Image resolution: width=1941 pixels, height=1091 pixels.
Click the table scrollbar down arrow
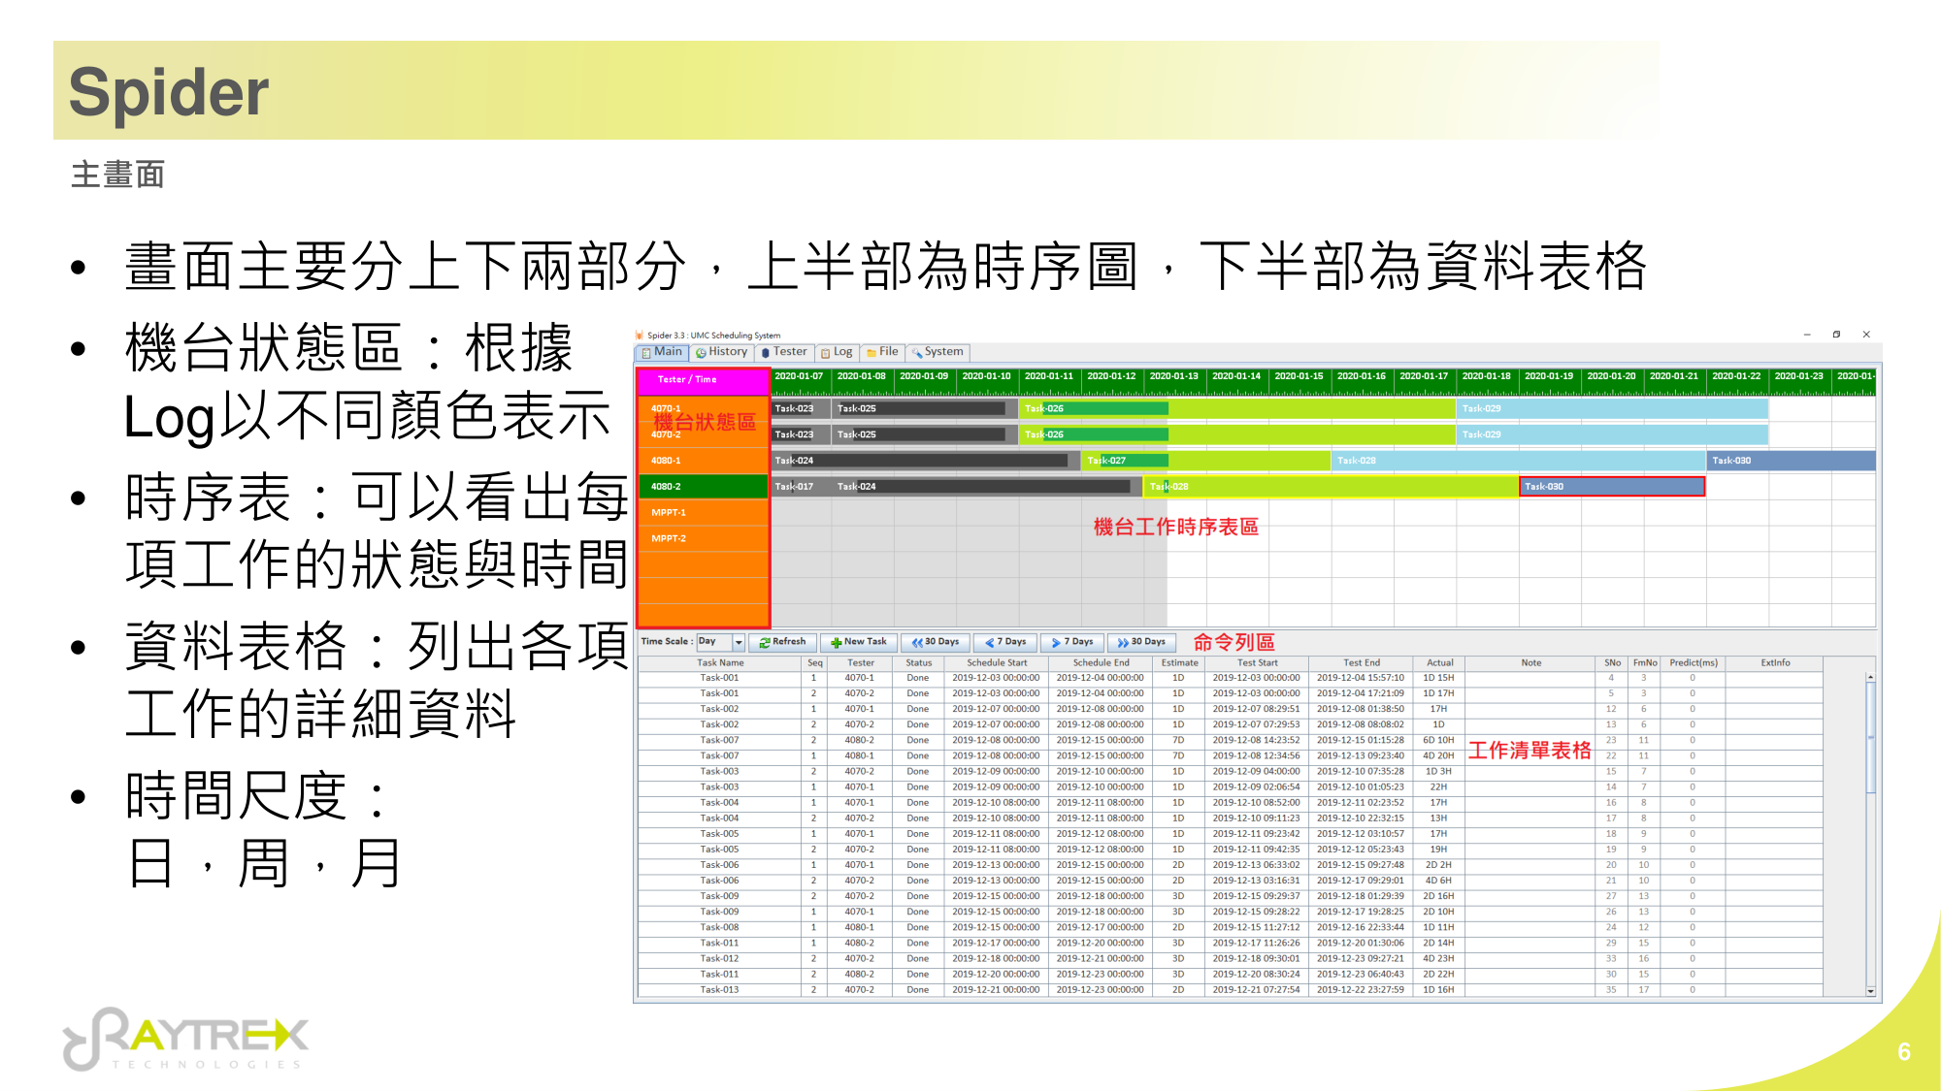click(1870, 991)
